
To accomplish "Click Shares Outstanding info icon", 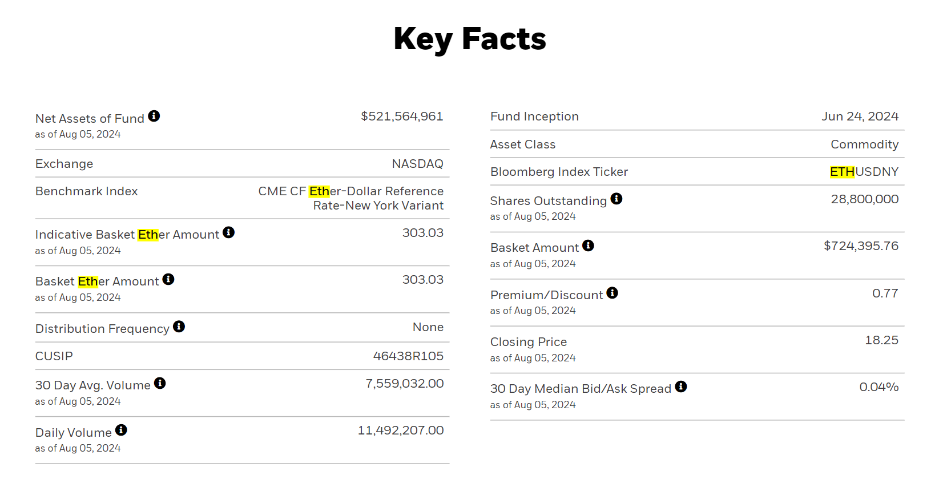I will [616, 199].
